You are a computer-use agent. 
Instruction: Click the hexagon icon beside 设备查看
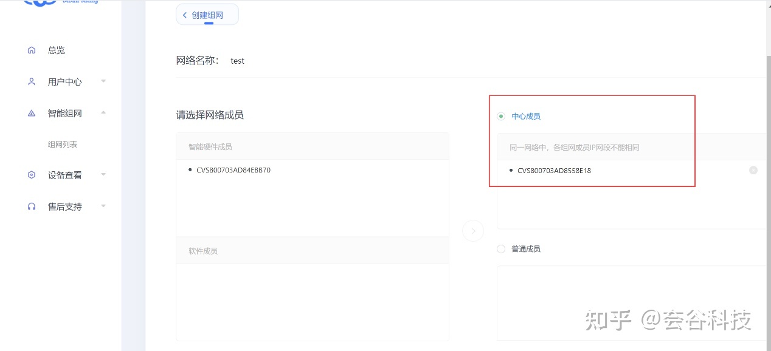[32, 175]
